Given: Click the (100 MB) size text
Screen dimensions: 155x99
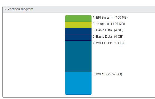Looking at the screenshot, I should click(121, 18).
